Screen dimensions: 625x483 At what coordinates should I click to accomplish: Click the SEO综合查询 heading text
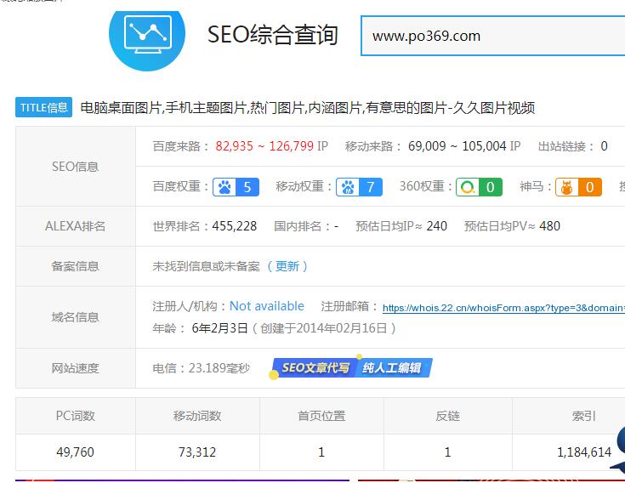(x=273, y=34)
